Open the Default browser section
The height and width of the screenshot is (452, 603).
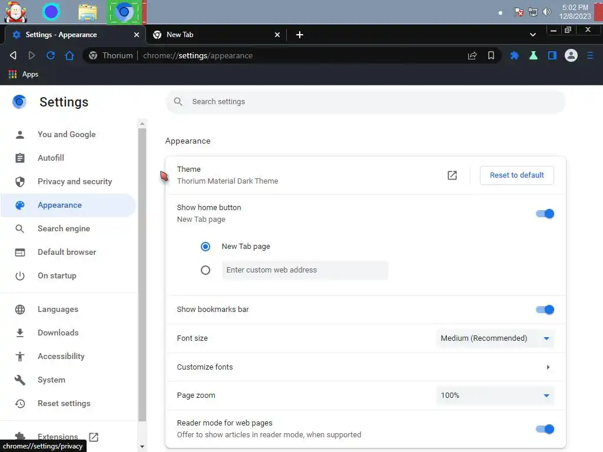coord(68,252)
